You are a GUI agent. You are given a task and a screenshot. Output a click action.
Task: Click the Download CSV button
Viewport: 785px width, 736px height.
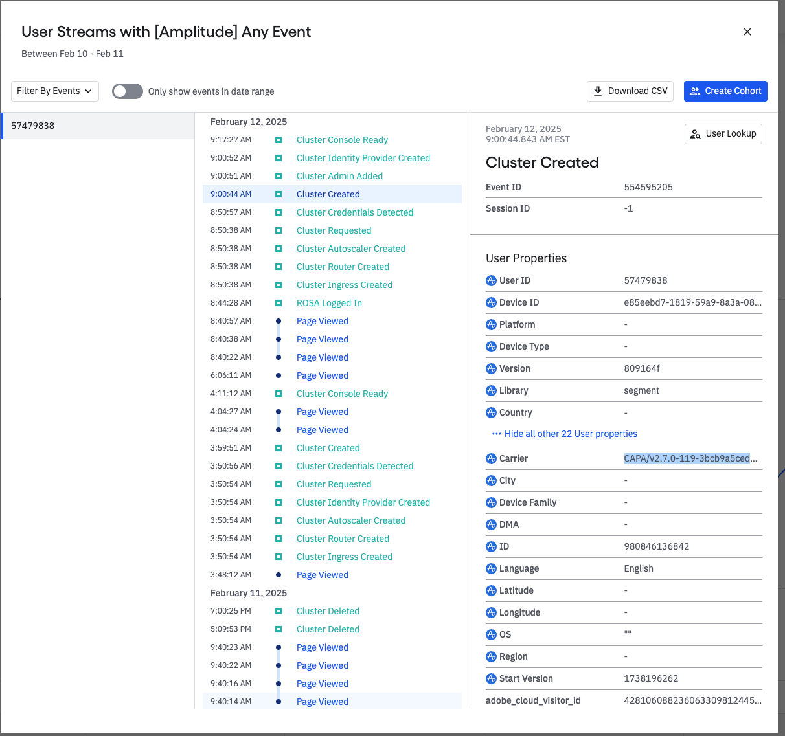pos(630,91)
